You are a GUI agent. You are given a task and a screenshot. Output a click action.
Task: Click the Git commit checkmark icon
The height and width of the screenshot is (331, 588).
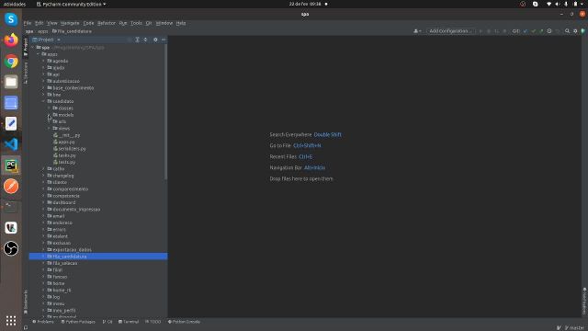click(533, 31)
